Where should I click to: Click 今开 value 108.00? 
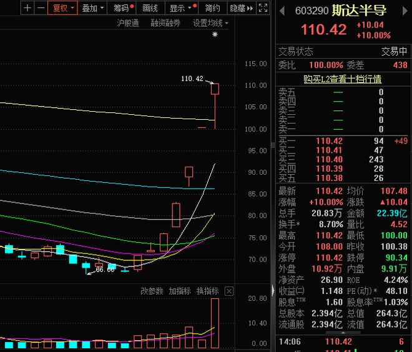click(329, 247)
